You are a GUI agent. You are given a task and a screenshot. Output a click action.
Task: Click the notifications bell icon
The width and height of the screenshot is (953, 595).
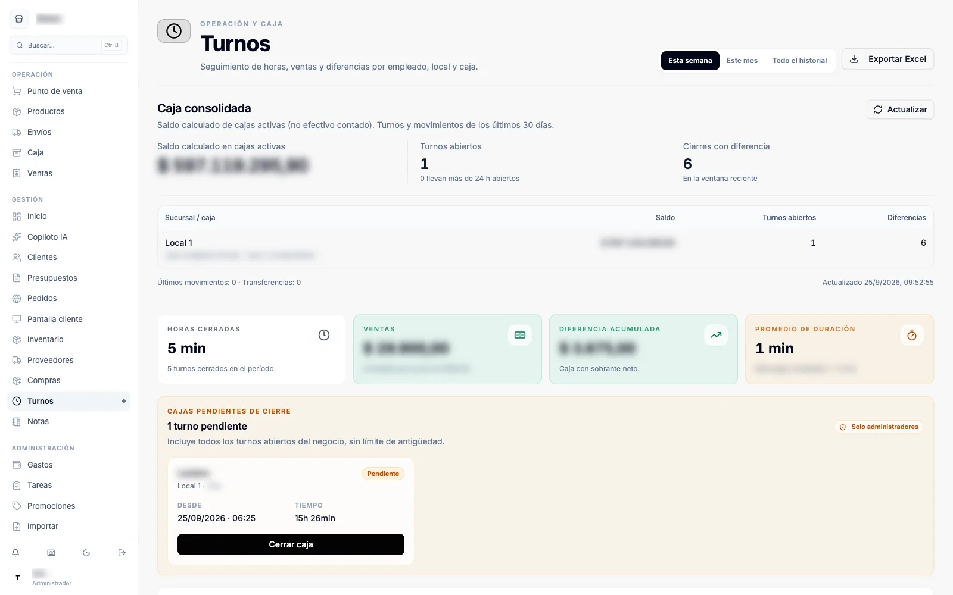pyautogui.click(x=15, y=553)
